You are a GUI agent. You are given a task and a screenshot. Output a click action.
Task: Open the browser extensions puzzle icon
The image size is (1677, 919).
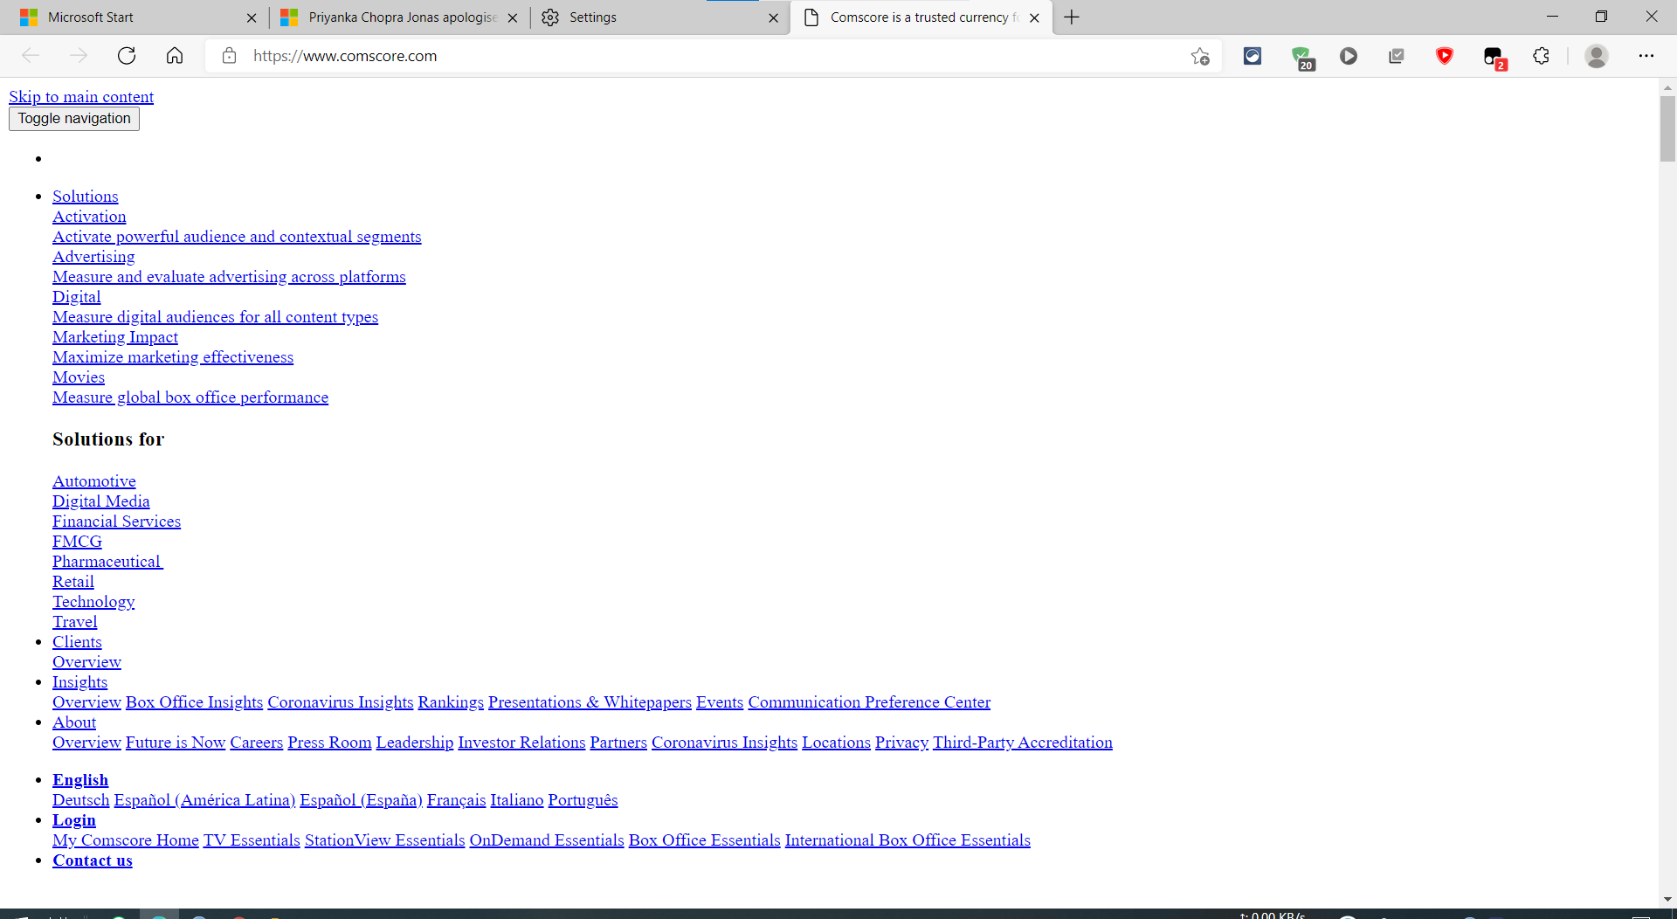tap(1541, 56)
